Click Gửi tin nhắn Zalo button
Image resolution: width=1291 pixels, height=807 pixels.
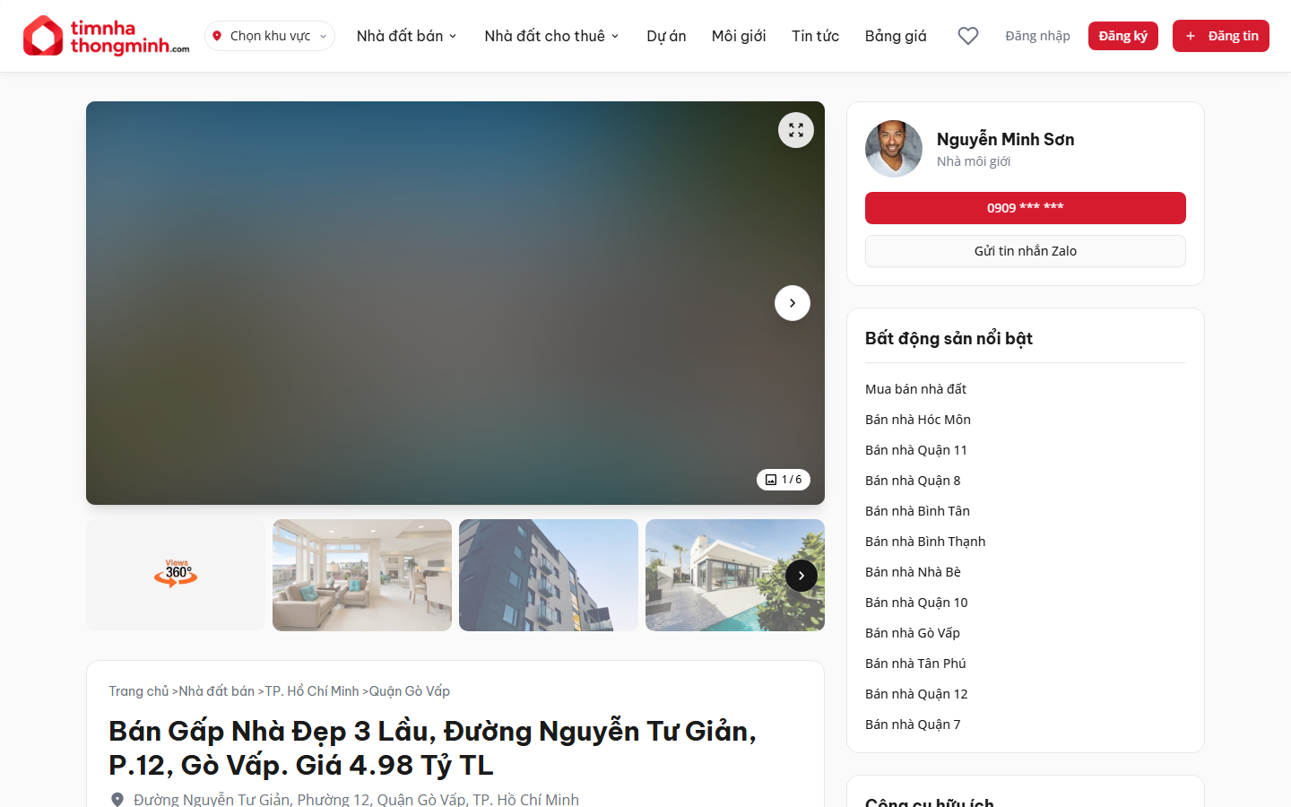[1026, 251]
